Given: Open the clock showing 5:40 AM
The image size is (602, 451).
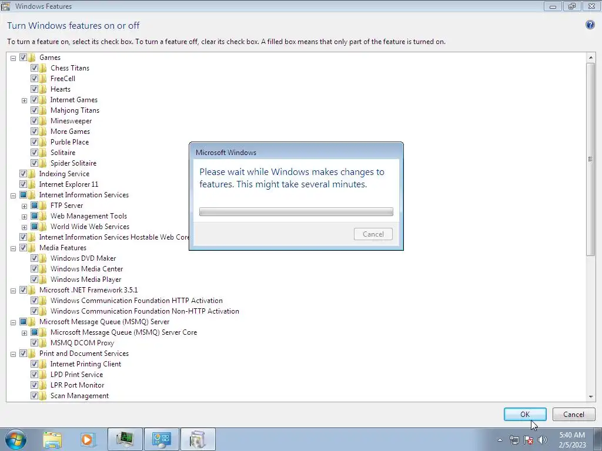Looking at the screenshot, I should click(572, 440).
